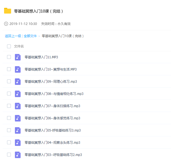Click the audio icon of 与情绪相处练习.mp3
The width and height of the screenshot is (171, 160).
18,94
